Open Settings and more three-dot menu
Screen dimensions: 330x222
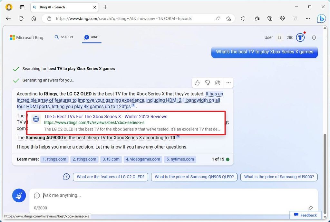(308, 18)
